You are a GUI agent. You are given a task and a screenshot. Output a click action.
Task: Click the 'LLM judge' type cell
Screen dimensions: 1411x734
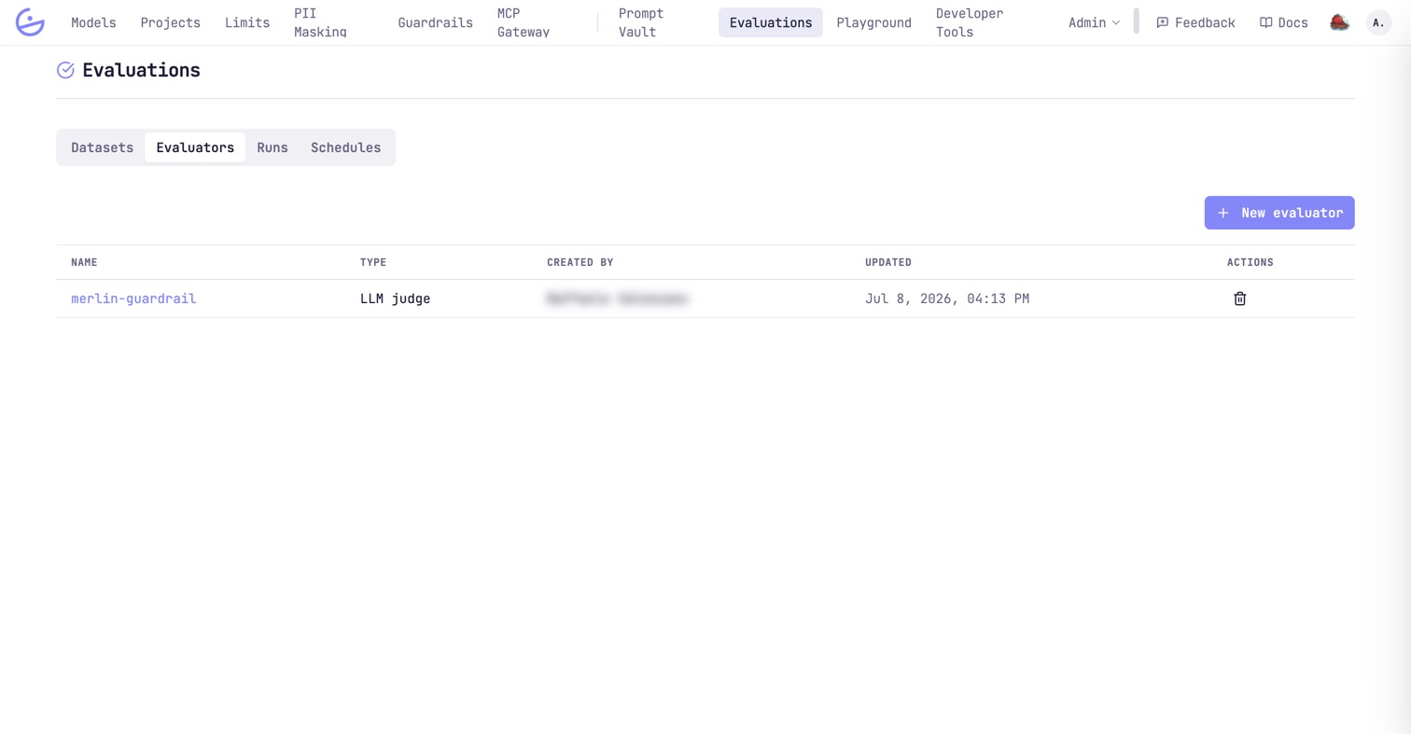(x=395, y=298)
